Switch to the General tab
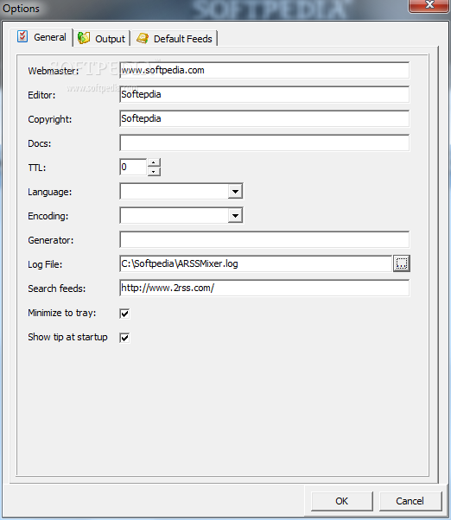This screenshot has height=520, width=451. [x=41, y=37]
